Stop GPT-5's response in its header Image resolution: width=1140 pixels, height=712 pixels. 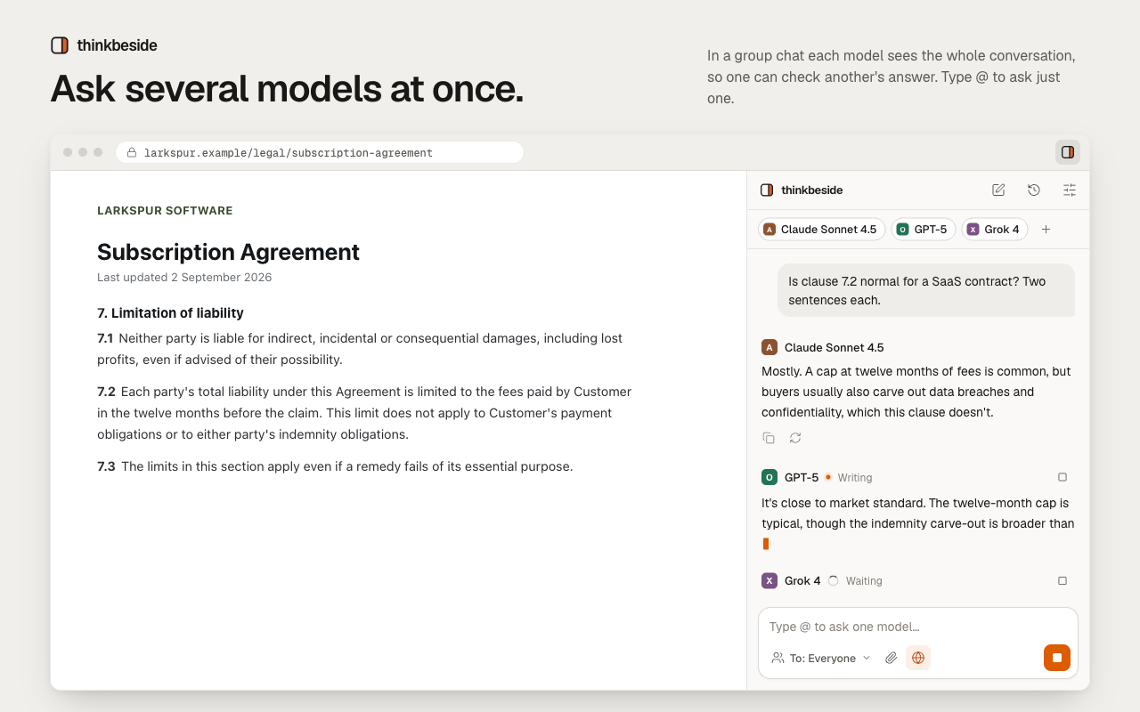click(x=1063, y=477)
